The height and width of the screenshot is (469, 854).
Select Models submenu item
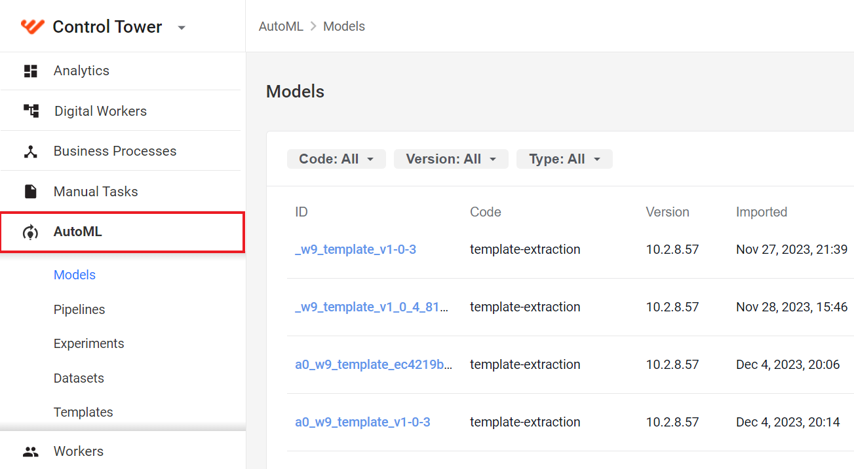tap(75, 275)
